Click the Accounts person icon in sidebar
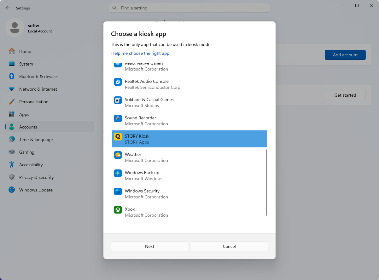This screenshot has height=280, width=379. (12, 127)
